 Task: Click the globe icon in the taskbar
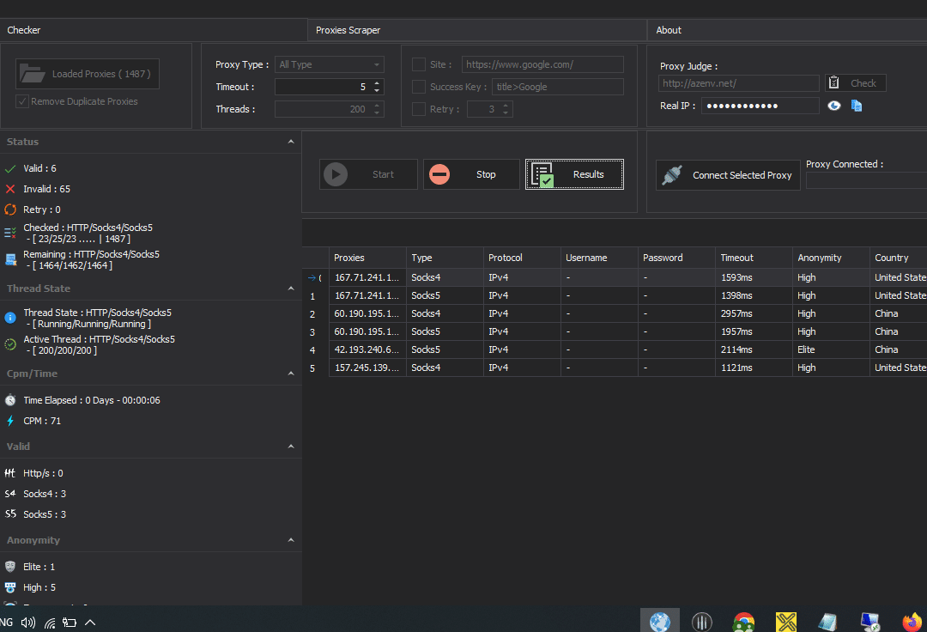(x=659, y=622)
